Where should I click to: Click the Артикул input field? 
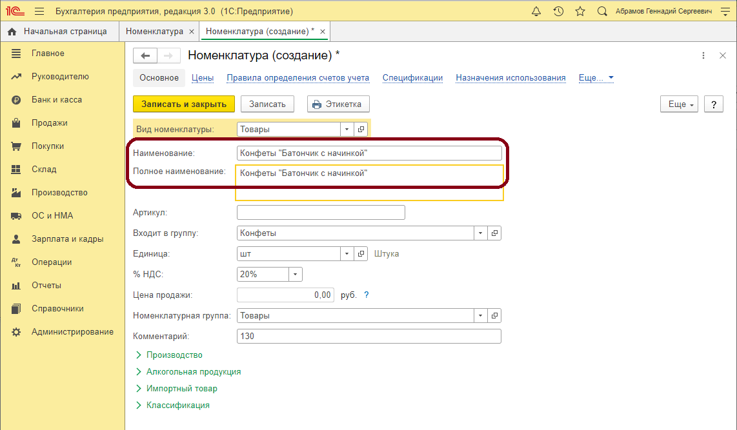click(x=321, y=213)
